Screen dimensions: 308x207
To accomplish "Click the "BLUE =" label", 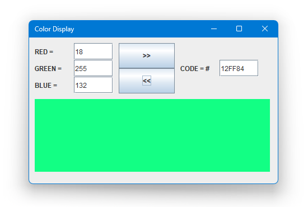I will [46, 86].
